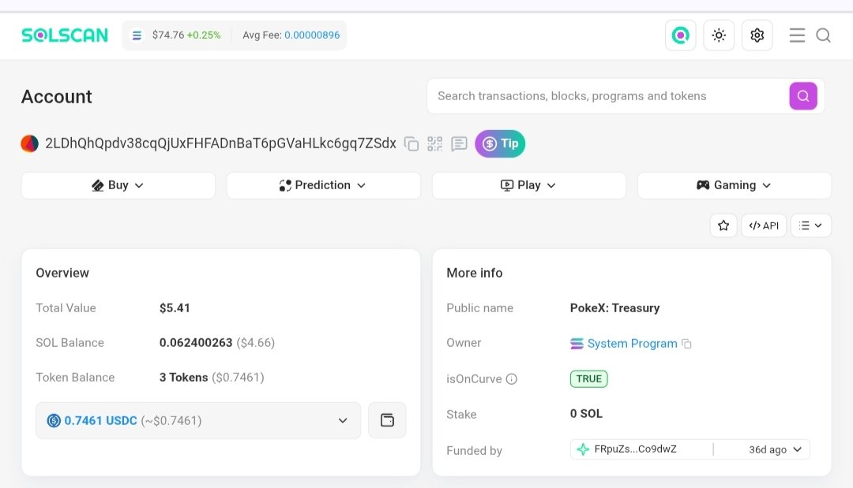The image size is (853, 488).
Task: Open the wallet portfolio icon button
Action: [387, 421]
